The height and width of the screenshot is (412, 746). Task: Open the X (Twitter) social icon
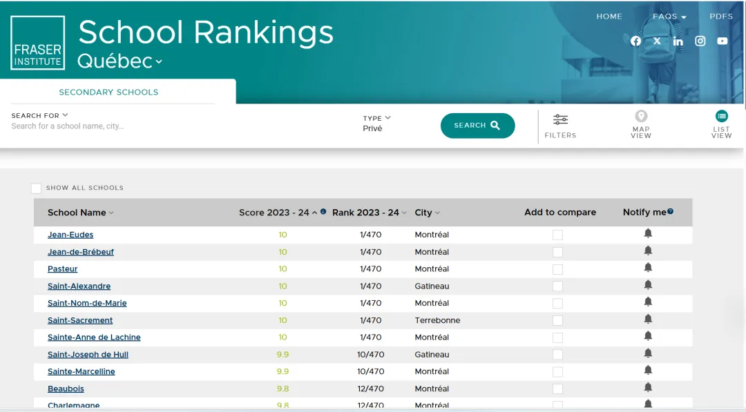point(657,41)
